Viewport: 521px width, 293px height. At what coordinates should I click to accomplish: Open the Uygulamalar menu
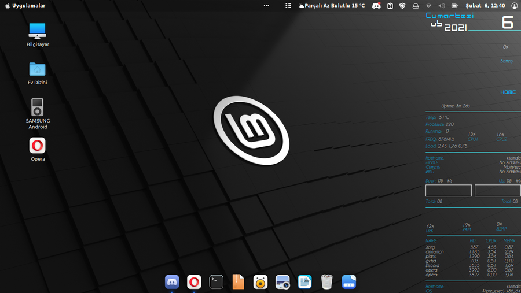pos(25,5)
